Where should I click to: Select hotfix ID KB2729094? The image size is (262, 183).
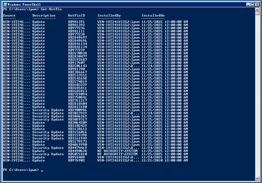77,94
